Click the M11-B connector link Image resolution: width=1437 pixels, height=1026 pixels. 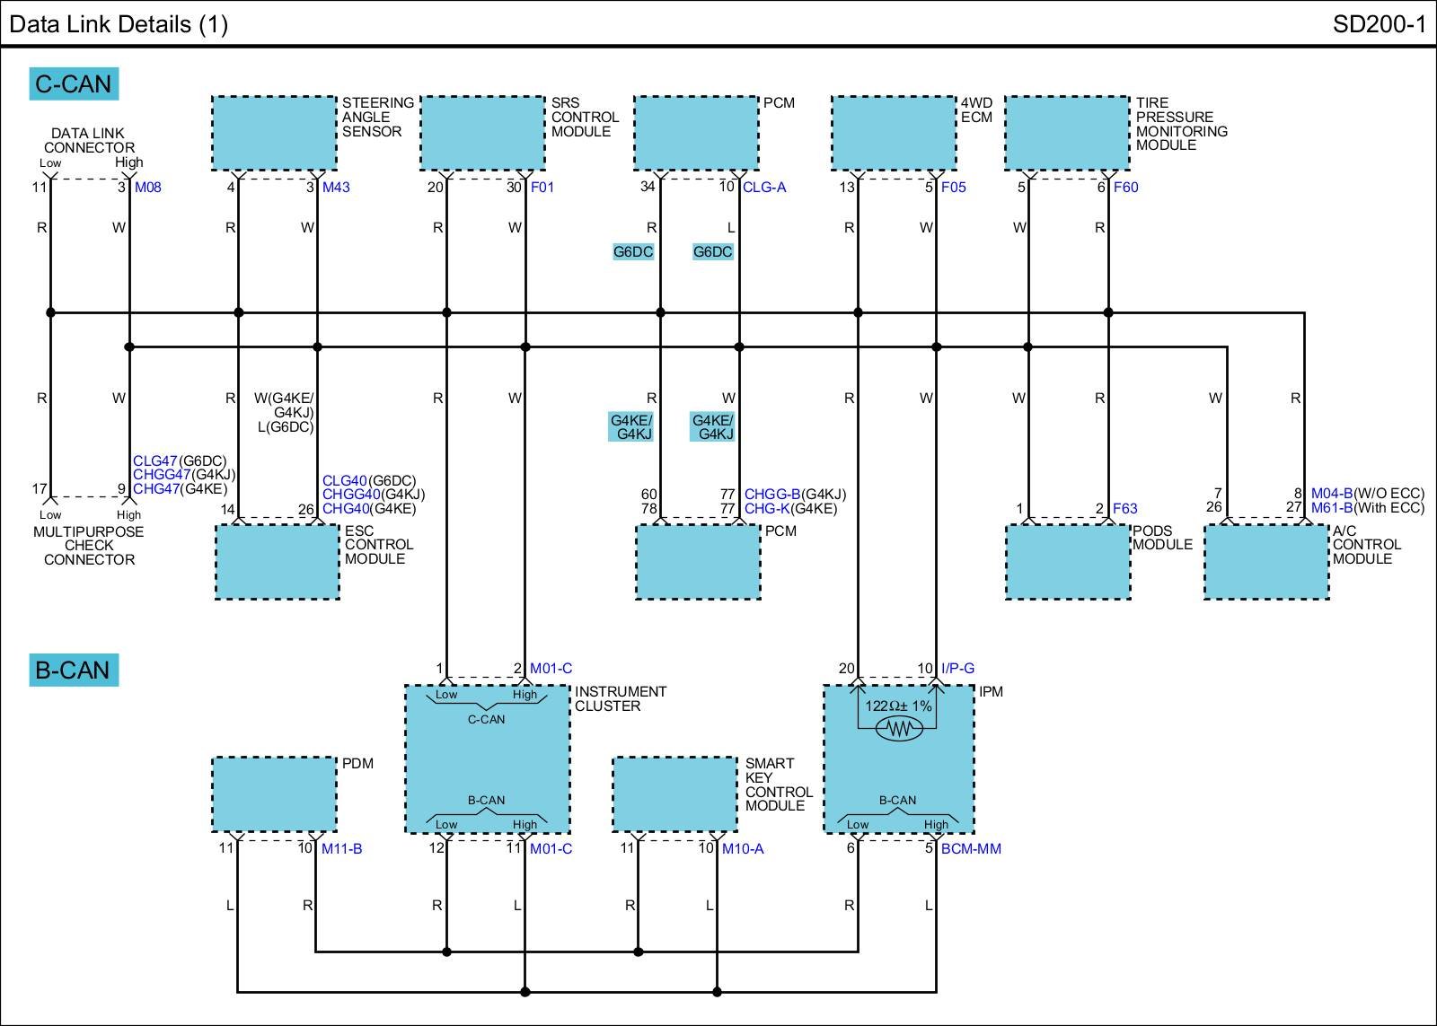click(x=342, y=849)
